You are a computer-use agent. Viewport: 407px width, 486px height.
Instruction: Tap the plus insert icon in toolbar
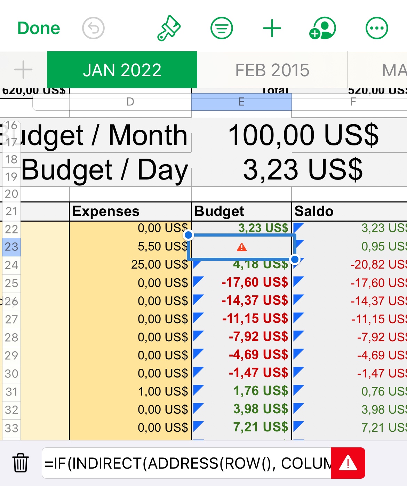point(272,28)
